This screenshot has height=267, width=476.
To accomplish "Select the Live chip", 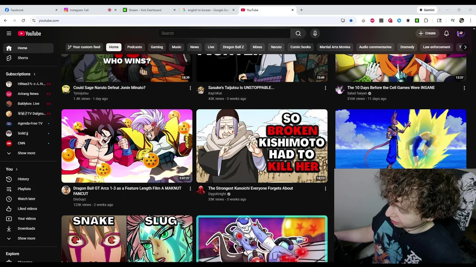I will click(x=211, y=47).
